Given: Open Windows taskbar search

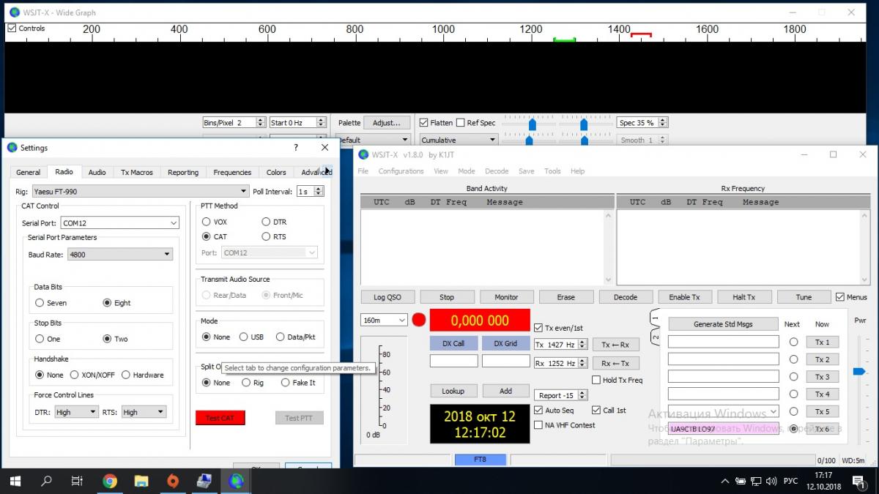Looking at the screenshot, I should coord(46,481).
